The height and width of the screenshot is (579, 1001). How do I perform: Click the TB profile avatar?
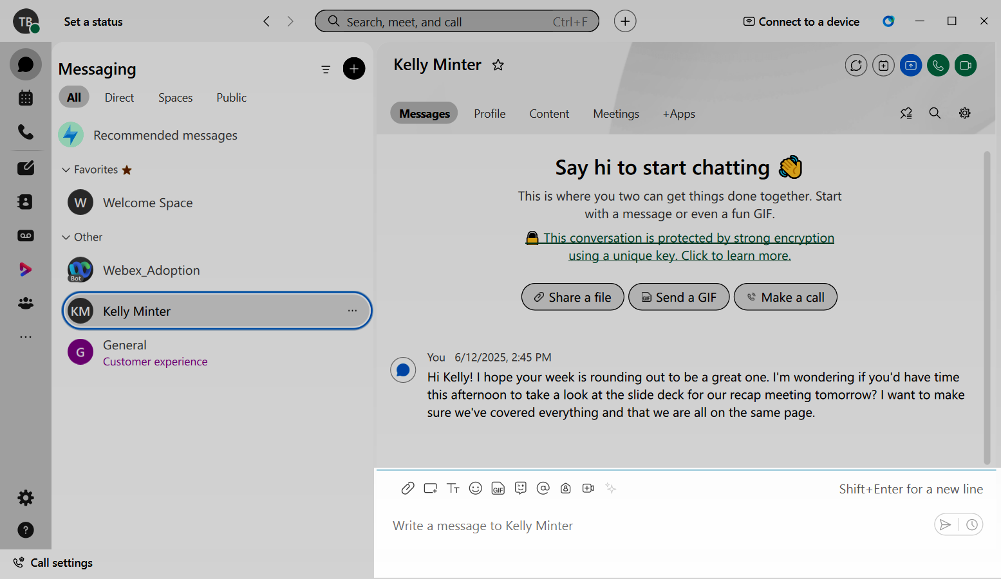(x=26, y=21)
